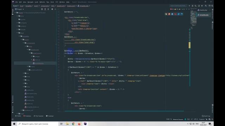Open the Window menu
The height and width of the screenshot is (126, 225).
point(62,2)
